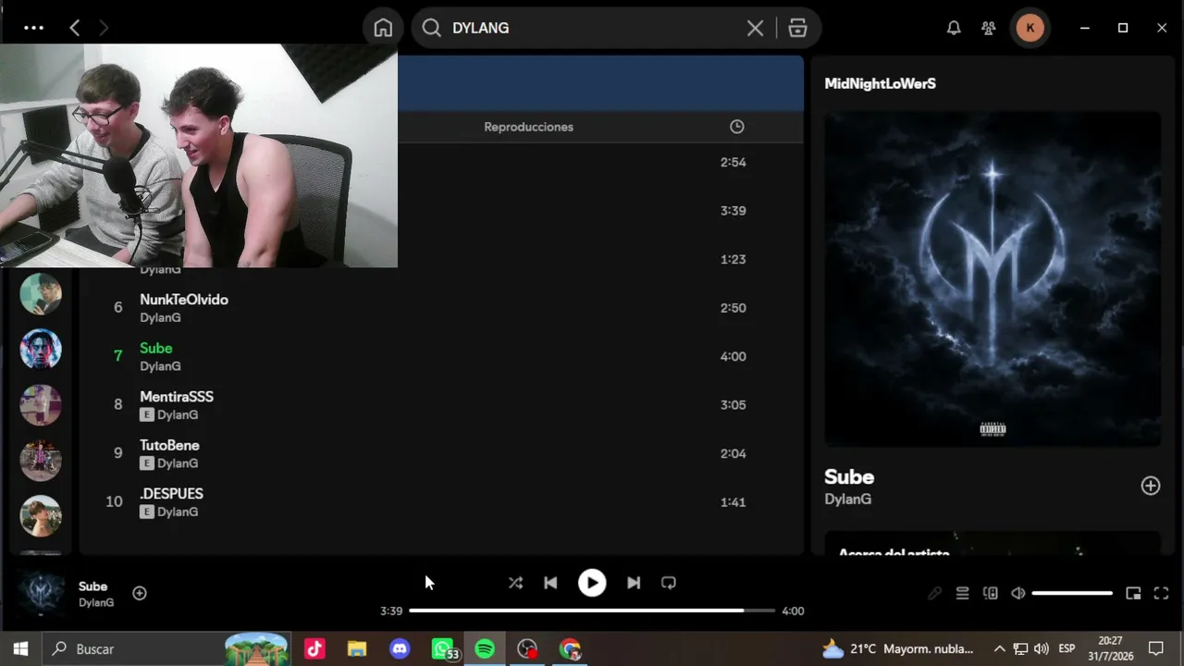
Task: Open the friend activity icon
Action: click(989, 28)
